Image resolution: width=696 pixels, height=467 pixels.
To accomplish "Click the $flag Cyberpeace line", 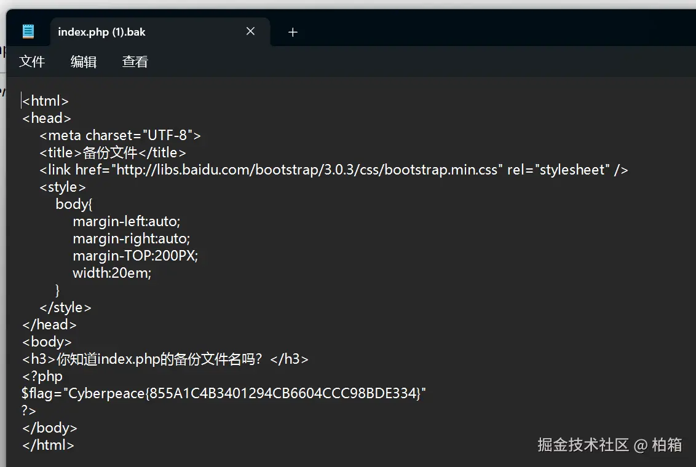I will coord(224,393).
